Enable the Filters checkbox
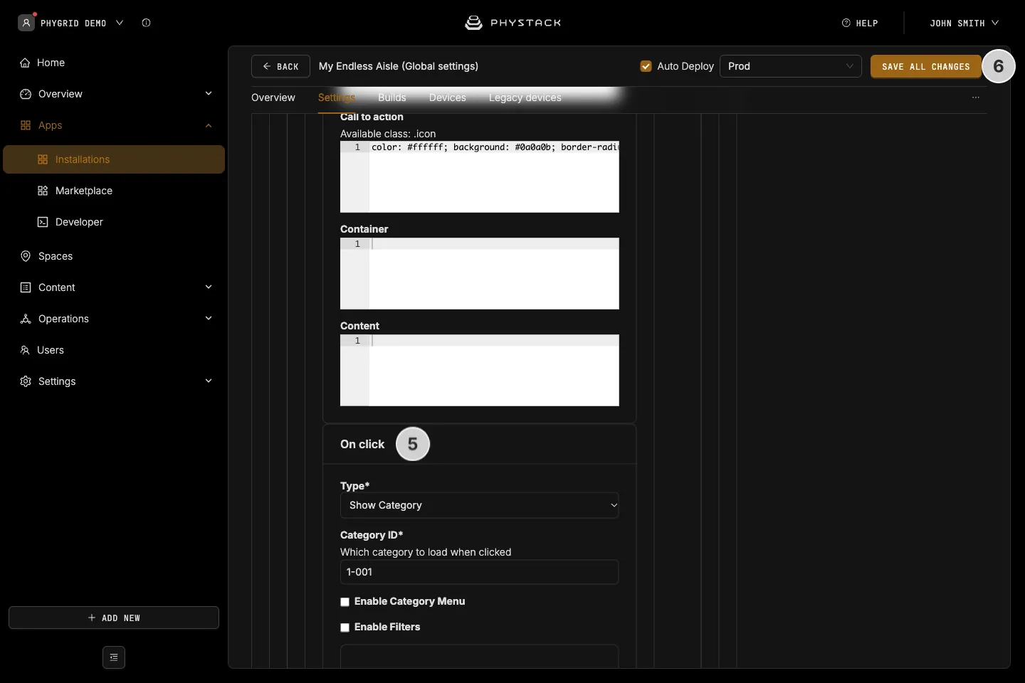 coord(345,628)
